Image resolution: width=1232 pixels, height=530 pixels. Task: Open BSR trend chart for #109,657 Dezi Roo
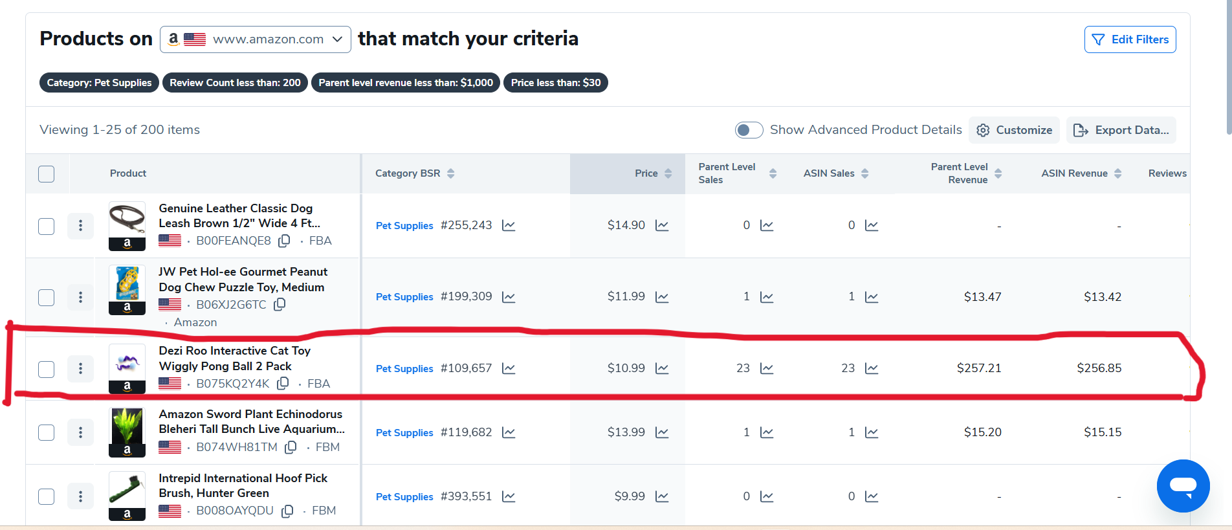[x=509, y=368]
